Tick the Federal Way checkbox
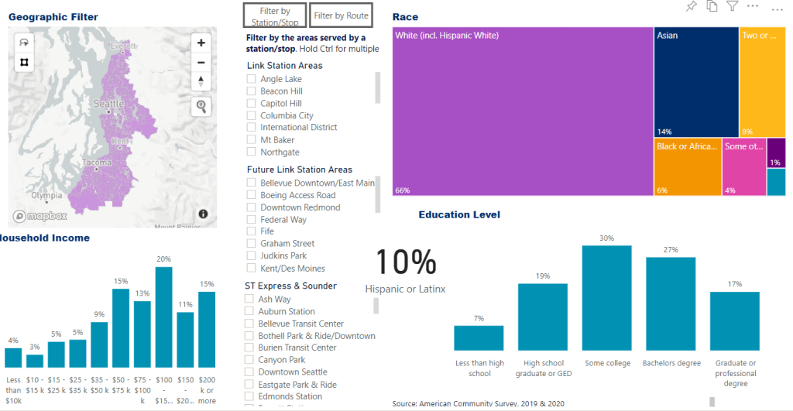 252,220
